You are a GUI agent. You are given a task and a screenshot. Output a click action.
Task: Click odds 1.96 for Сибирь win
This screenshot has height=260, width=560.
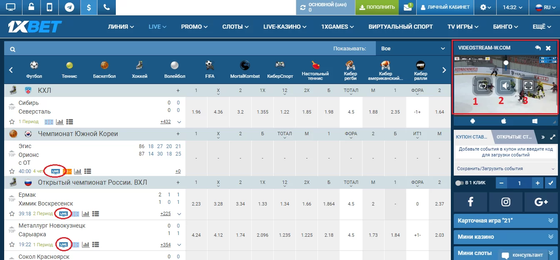[x=196, y=112]
